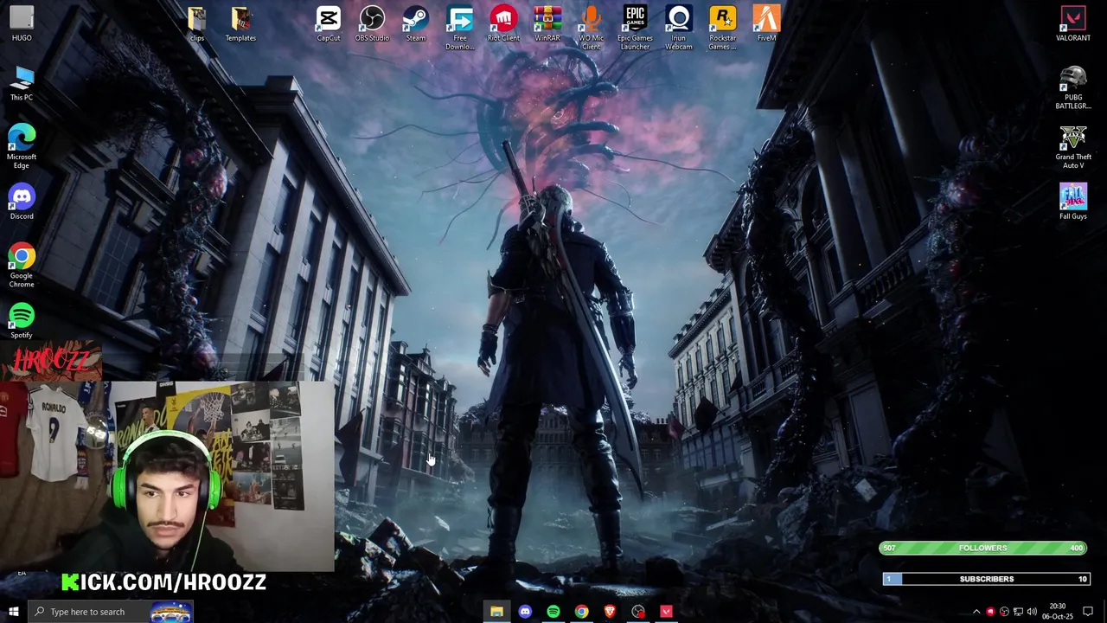Open the HUGO desktop icon
The width and height of the screenshot is (1107, 623).
tap(22, 23)
